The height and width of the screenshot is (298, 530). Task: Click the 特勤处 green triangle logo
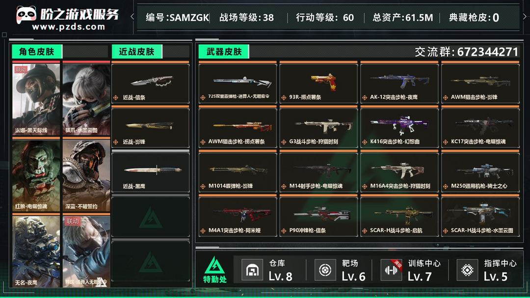pyautogui.click(x=214, y=266)
